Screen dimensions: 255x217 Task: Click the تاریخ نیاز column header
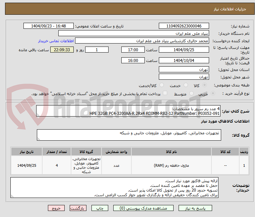point(27,152)
